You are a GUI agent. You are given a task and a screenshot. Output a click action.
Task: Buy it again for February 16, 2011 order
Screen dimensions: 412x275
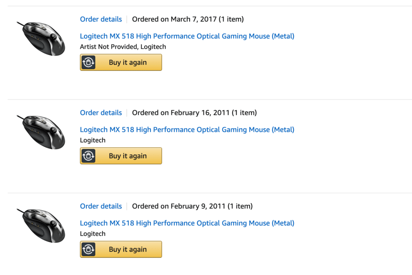(121, 156)
